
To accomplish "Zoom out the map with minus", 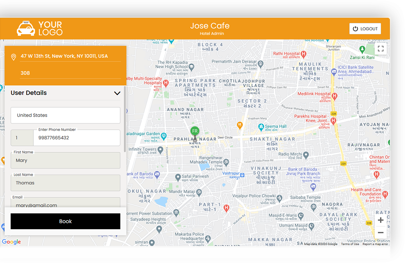I will 380,232.
